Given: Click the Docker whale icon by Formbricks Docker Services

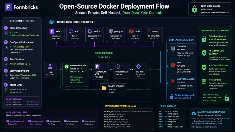Looking at the screenshot, I should (x=52, y=22).
